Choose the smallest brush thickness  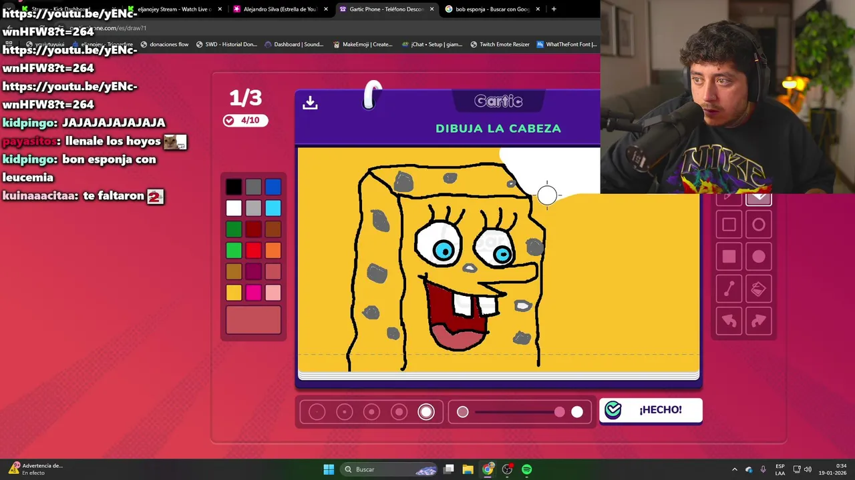pyautogui.click(x=317, y=412)
